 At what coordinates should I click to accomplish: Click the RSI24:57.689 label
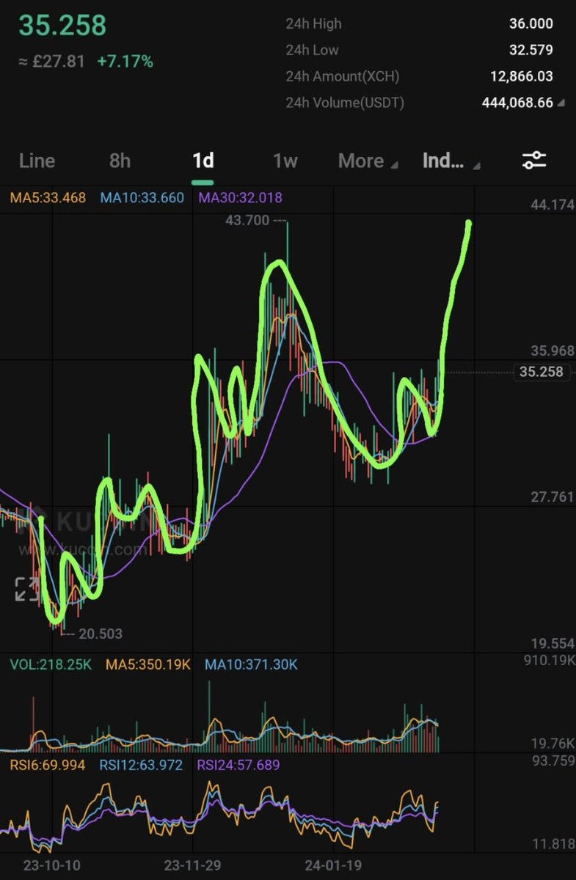pyautogui.click(x=240, y=765)
